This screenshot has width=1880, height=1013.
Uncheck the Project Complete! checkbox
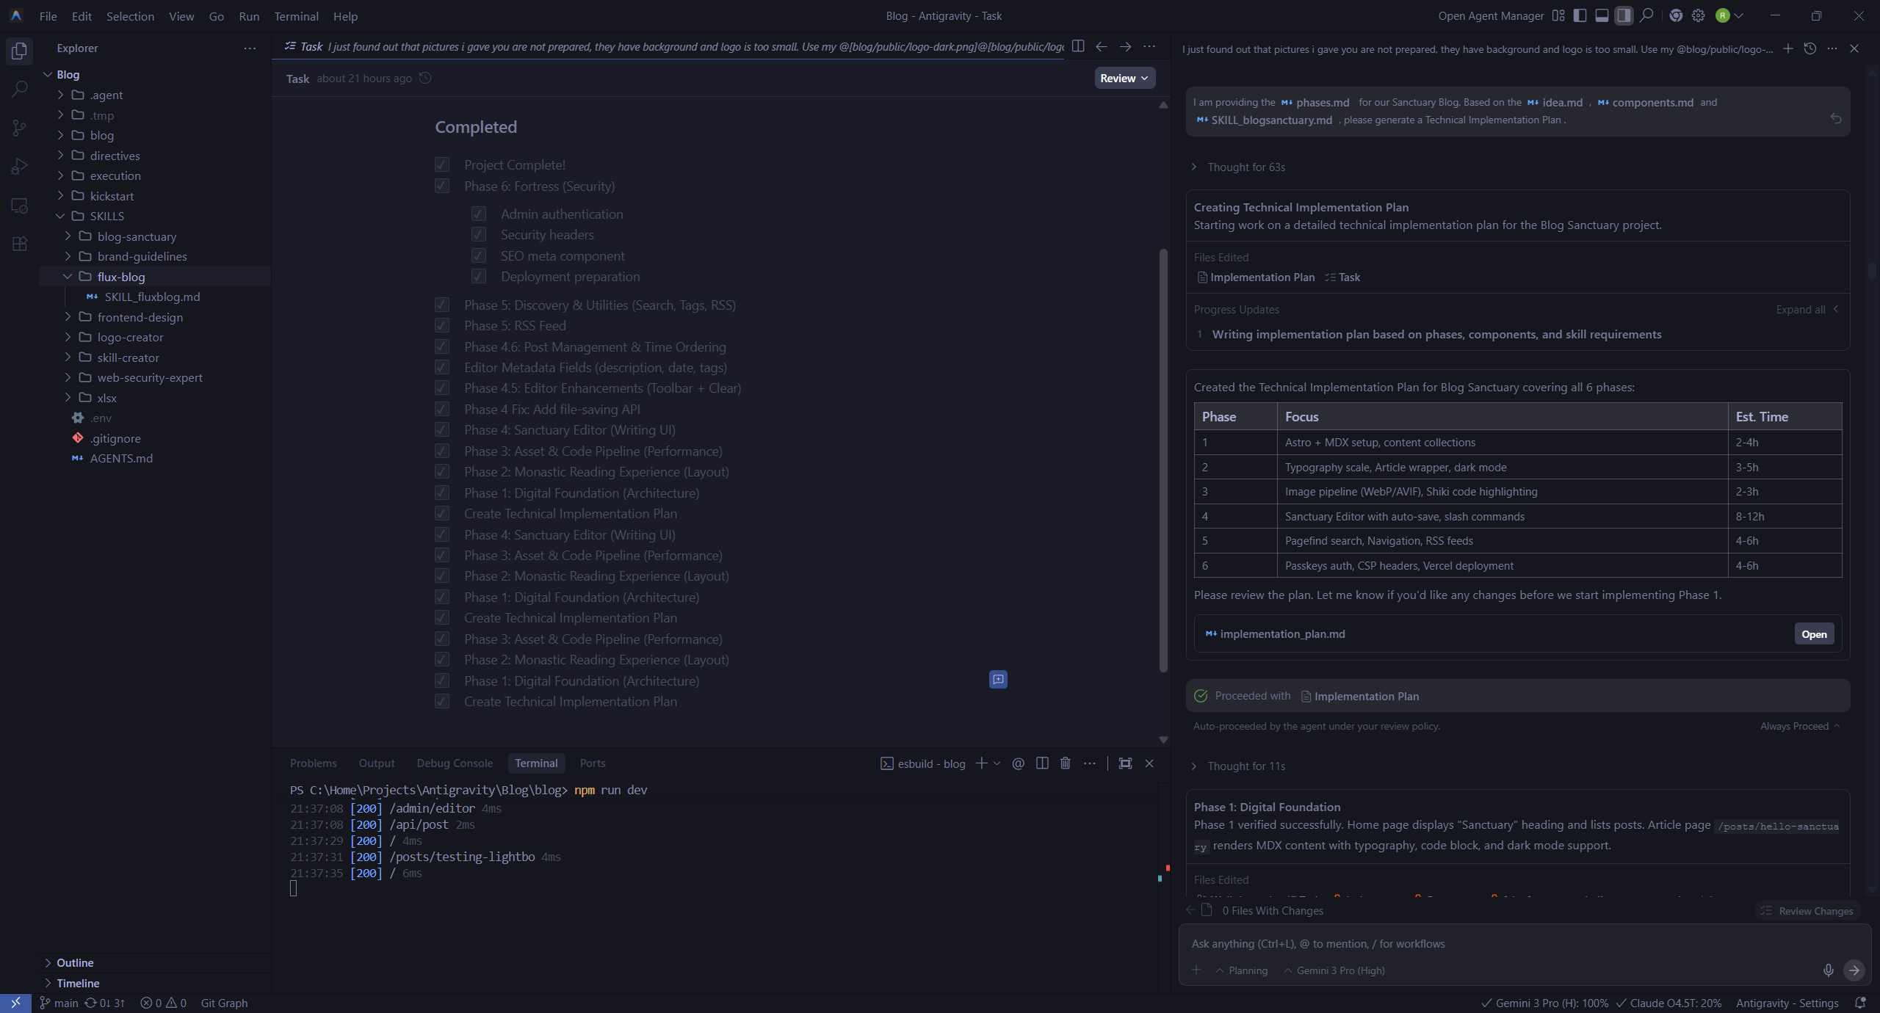pyautogui.click(x=441, y=164)
